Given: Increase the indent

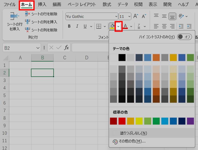Looking at the screenshot, I should (x=189, y=26).
